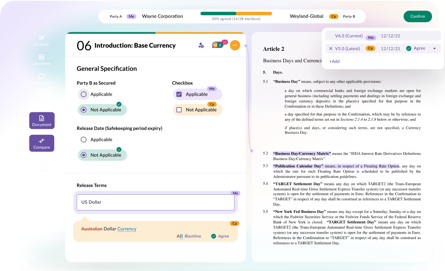Click +Add in the versions panel

click(x=334, y=61)
